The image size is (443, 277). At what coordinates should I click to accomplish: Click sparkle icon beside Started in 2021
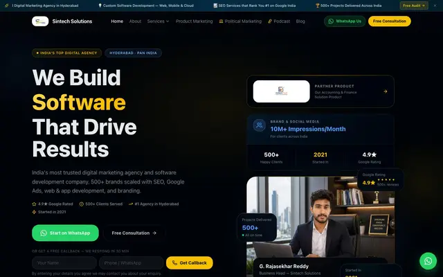34,212
